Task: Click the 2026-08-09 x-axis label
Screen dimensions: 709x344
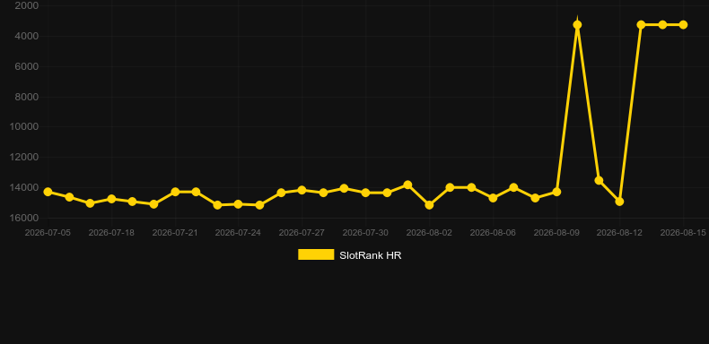Action: click(556, 233)
